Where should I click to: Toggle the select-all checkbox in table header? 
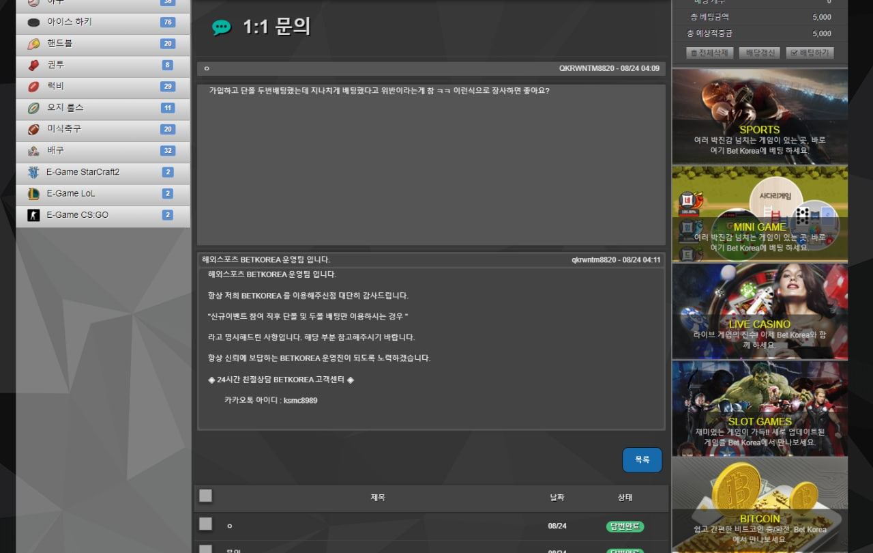coord(205,496)
